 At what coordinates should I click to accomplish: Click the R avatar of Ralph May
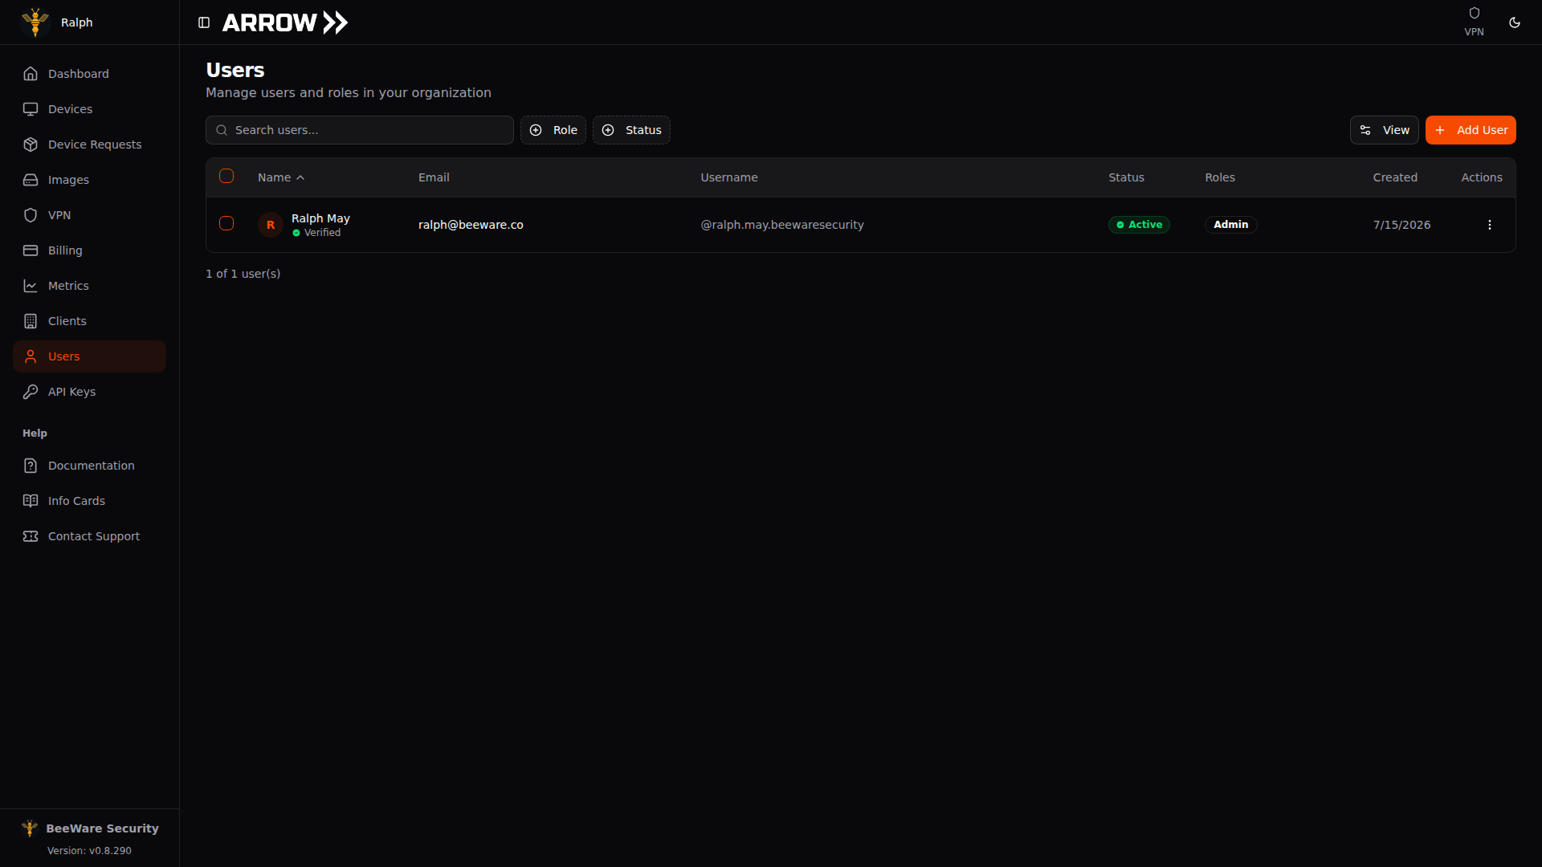pos(271,225)
